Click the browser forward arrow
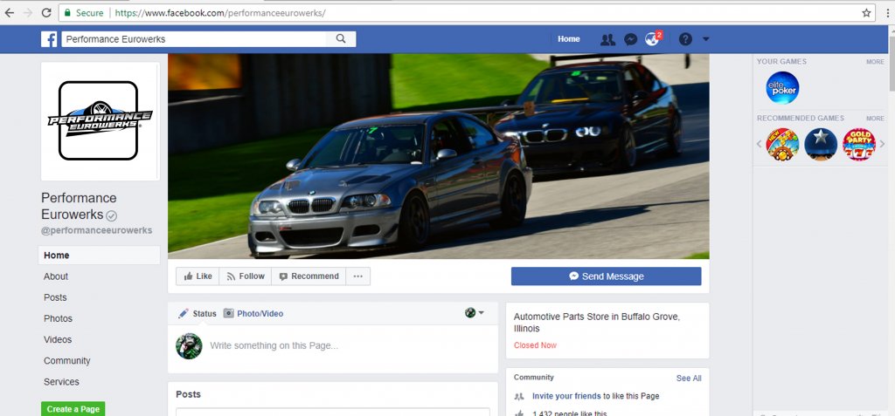This screenshot has height=416, width=895. (27, 12)
